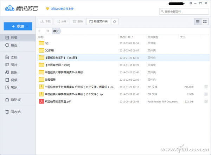This screenshot has width=211, height=155.
Task: Open the 目录 sidebar section
Action: (18, 38)
